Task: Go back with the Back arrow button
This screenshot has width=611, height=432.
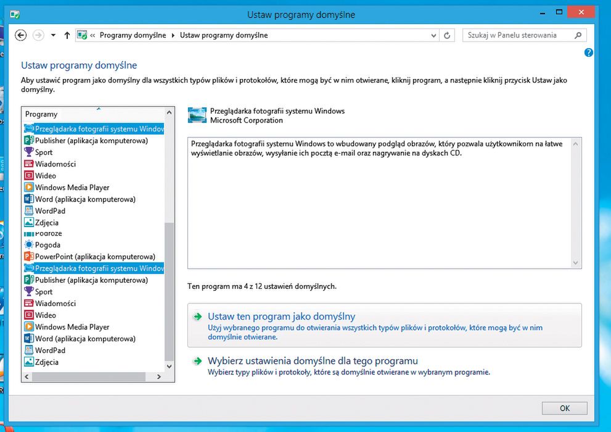Action: point(20,35)
